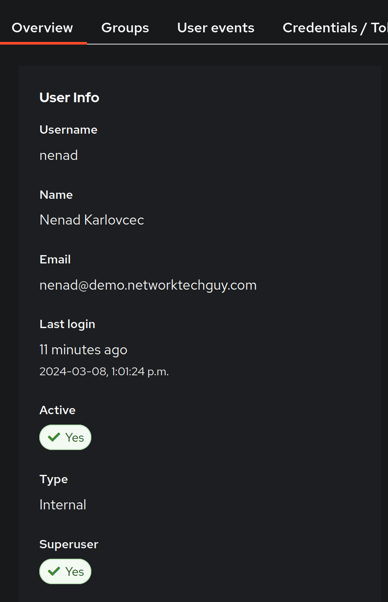Click the User Info heading
The height and width of the screenshot is (602, 388).
click(69, 97)
